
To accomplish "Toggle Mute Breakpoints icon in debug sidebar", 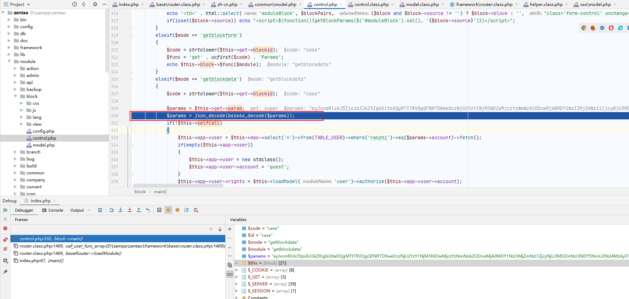I will click(5, 249).
